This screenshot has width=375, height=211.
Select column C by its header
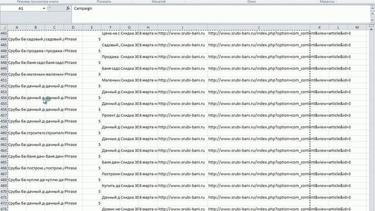(54, 28)
